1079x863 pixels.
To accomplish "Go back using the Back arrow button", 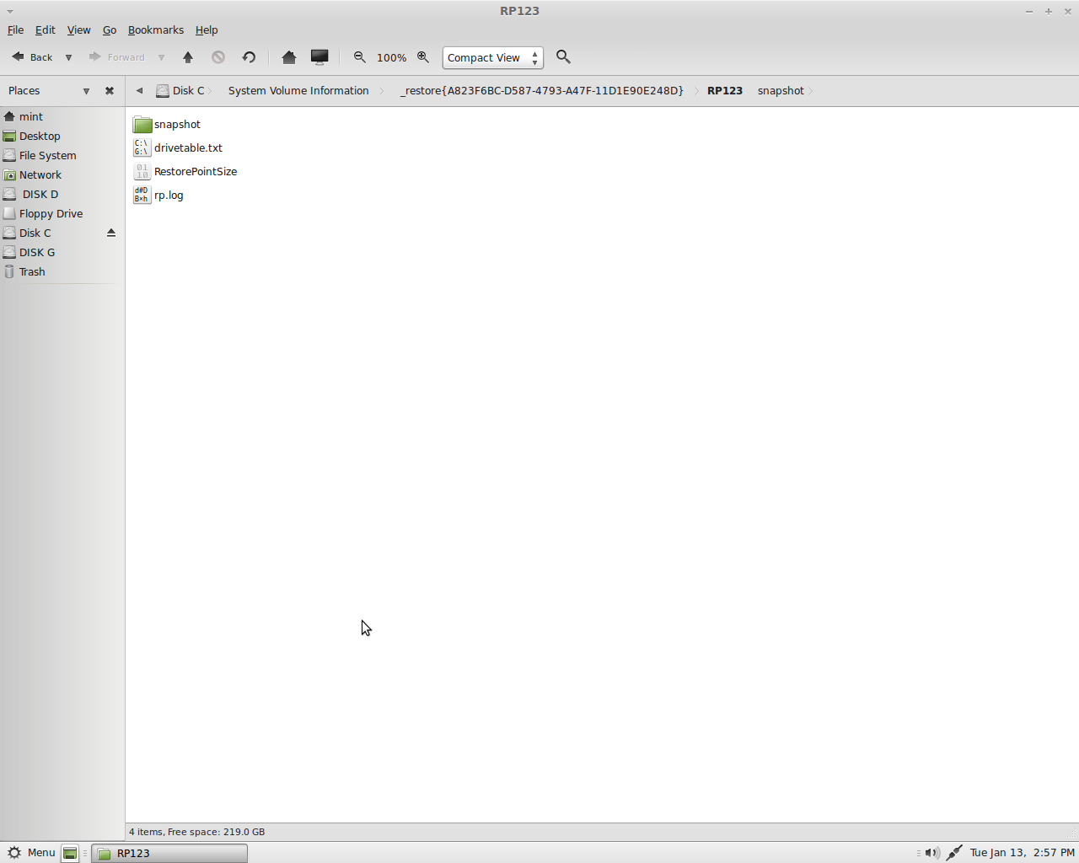I will 32,57.
